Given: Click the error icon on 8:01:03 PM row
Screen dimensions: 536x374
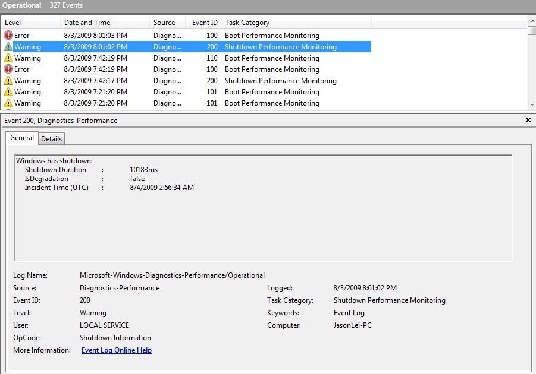Looking at the screenshot, I should [x=8, y=35].
